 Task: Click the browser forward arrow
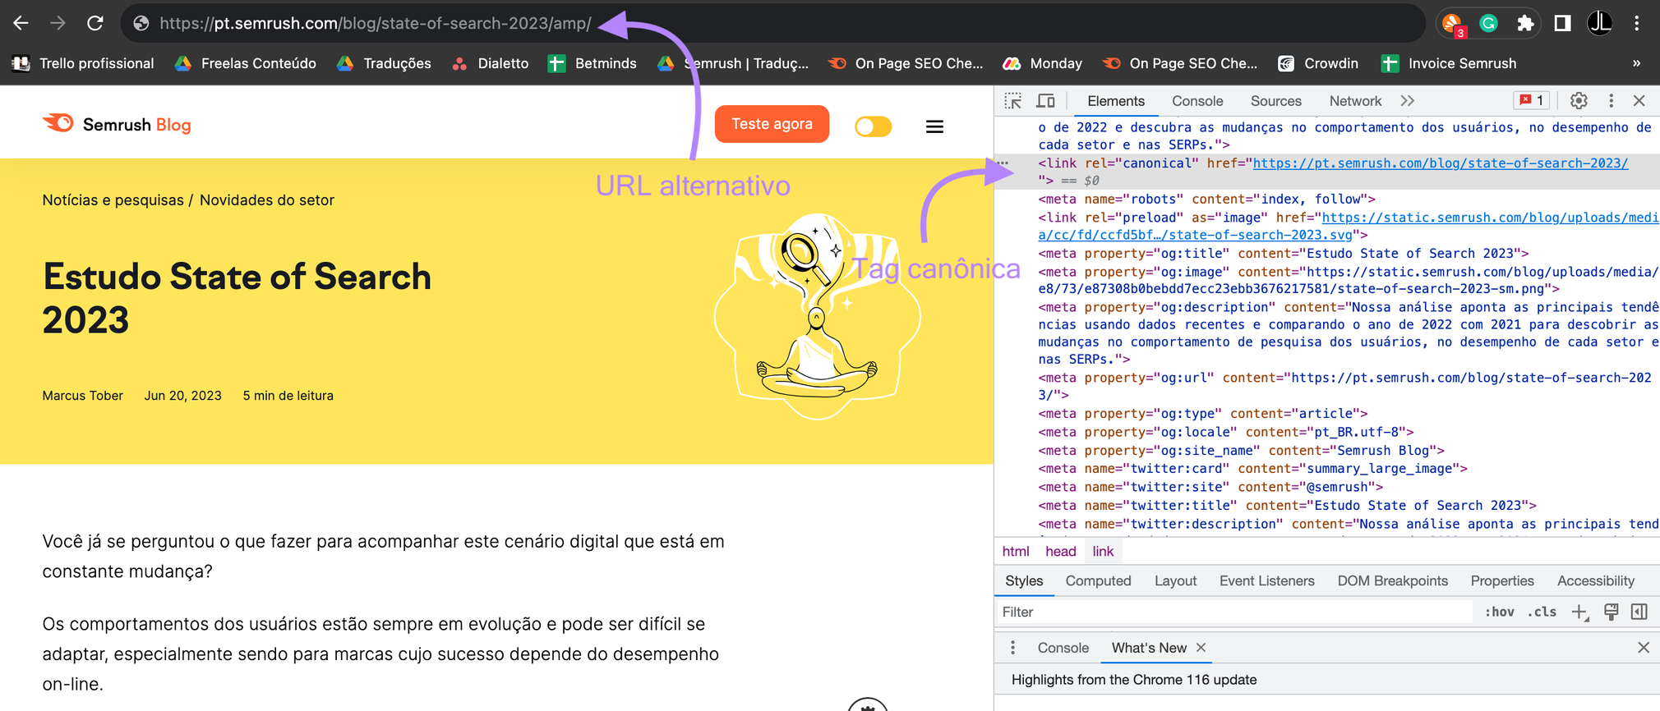pos(58,23)
